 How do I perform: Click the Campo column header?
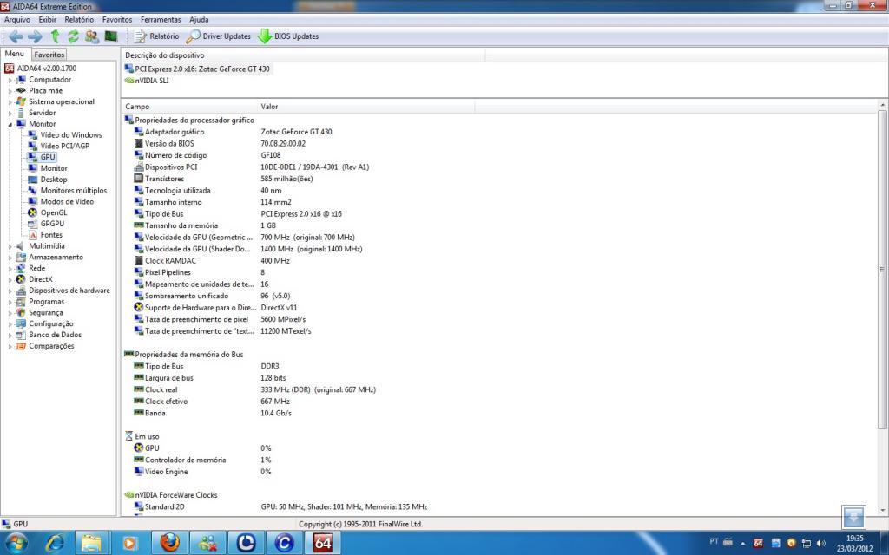coord(189,107)
